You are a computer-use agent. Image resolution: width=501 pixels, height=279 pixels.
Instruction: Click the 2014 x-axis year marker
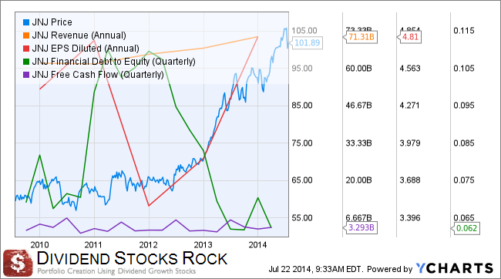[x=257, y=245]
